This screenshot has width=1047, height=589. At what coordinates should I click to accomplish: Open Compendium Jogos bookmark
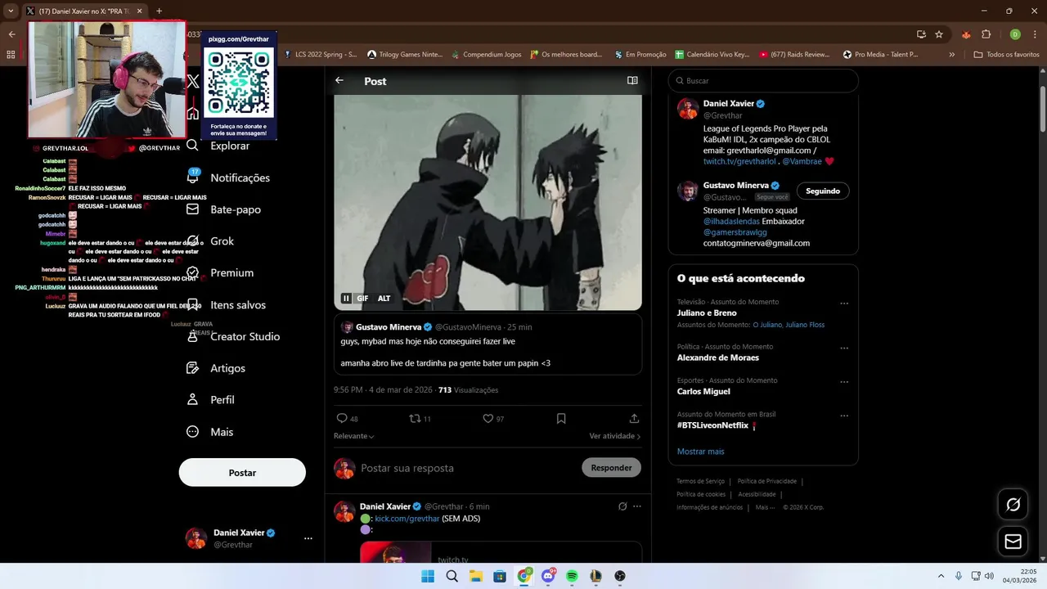[486, 55]
